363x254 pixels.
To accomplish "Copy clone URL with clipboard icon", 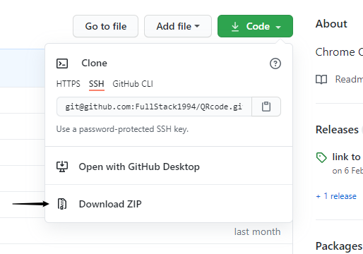I will pyautogui.click(x=266, y=107).
